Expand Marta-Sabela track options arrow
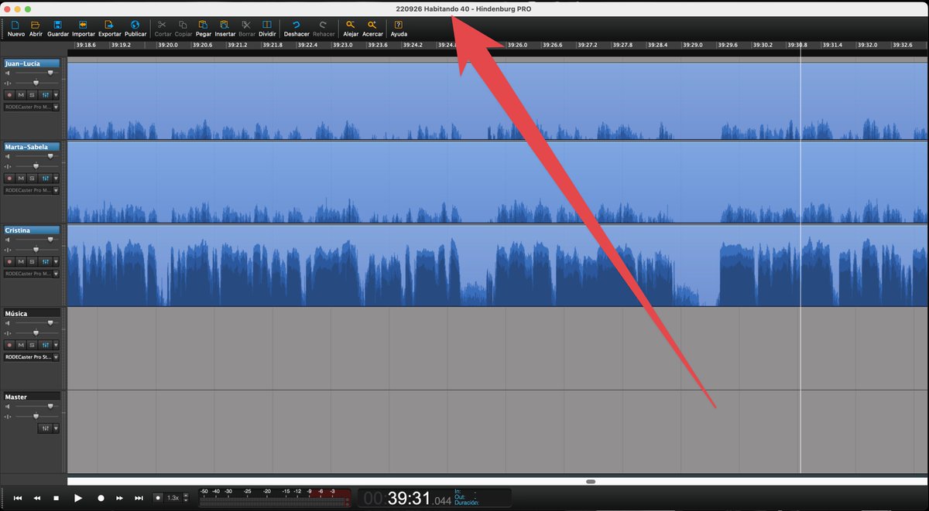 point(56,178)
